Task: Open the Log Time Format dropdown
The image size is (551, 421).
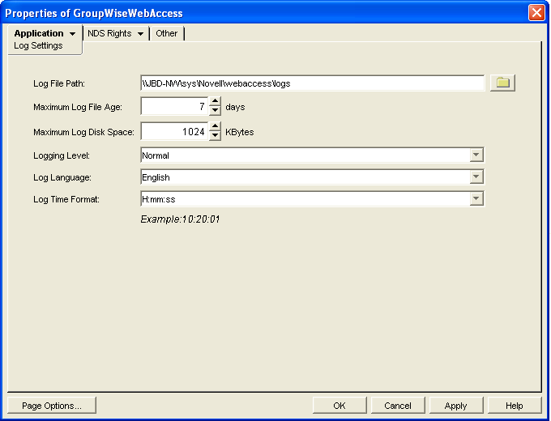Action: point(476,198)
